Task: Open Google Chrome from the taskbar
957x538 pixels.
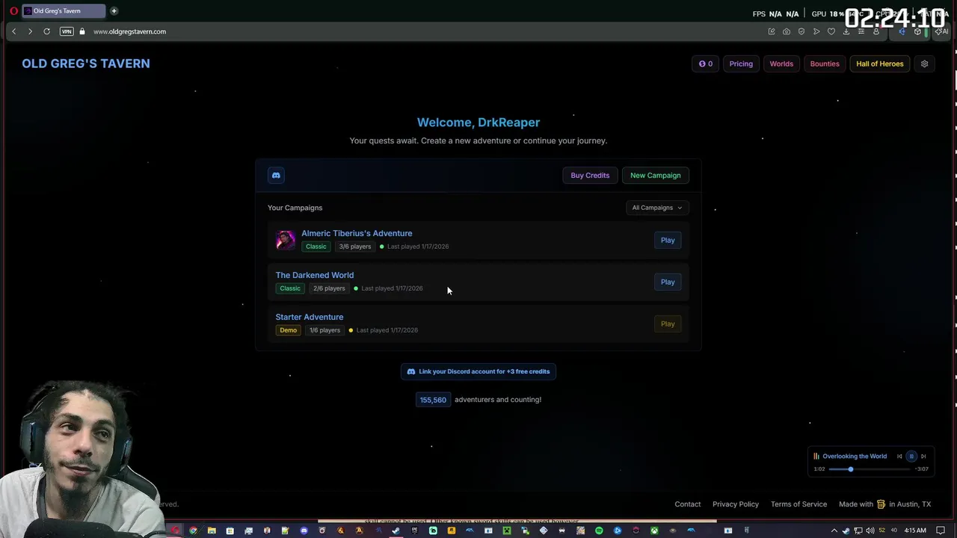Action: (193, 531)
